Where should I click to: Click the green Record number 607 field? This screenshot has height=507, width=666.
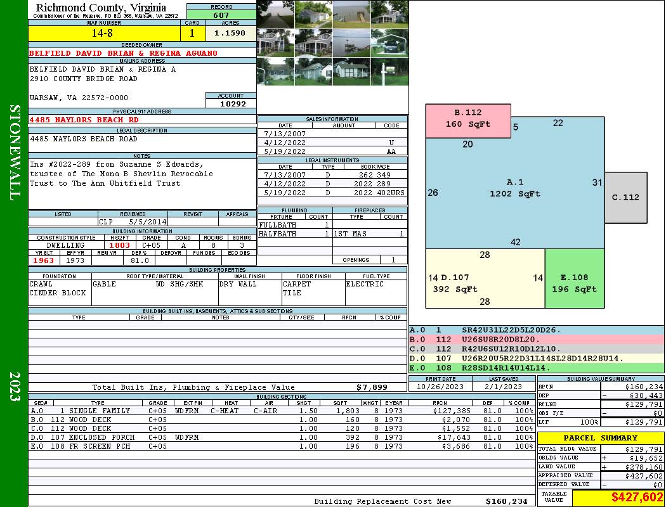pyautogui.click(x=221, y=15)
